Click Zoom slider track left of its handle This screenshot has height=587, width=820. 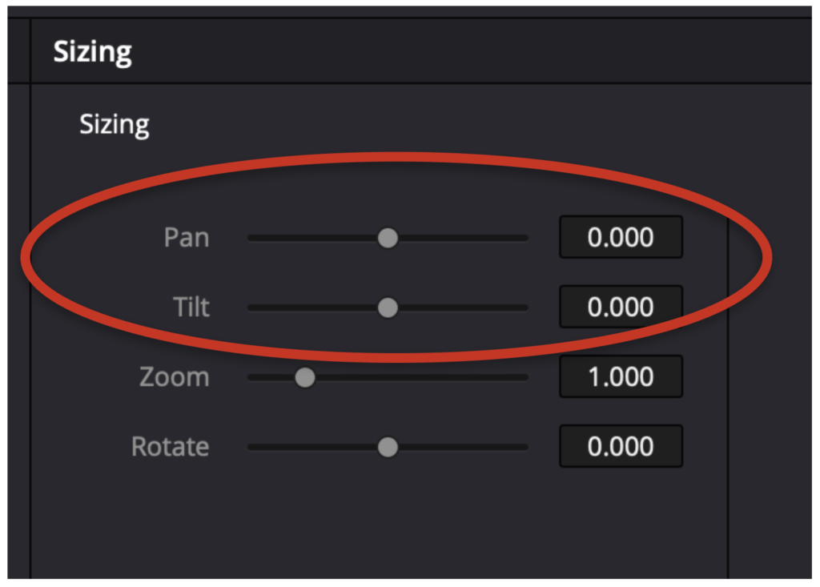[271, 377]
